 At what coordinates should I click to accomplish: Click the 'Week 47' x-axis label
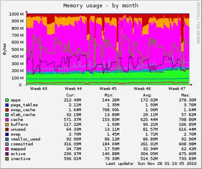177,89
